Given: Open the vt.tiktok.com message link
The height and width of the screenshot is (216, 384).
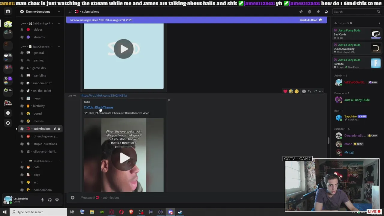Looking at the screenshot, I should coord(104,95).
